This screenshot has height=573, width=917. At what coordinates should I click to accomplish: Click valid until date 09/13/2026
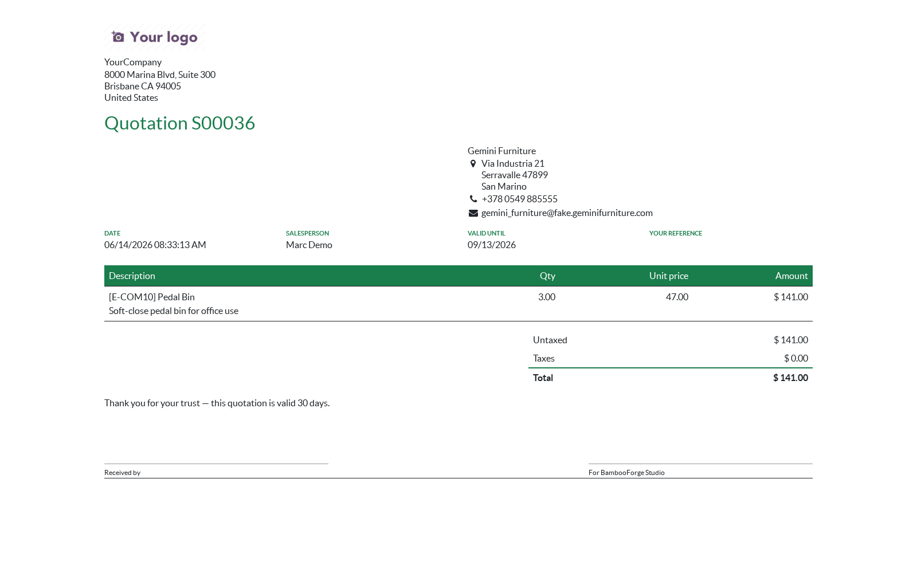pyautogui.click(x=492, y=245)
